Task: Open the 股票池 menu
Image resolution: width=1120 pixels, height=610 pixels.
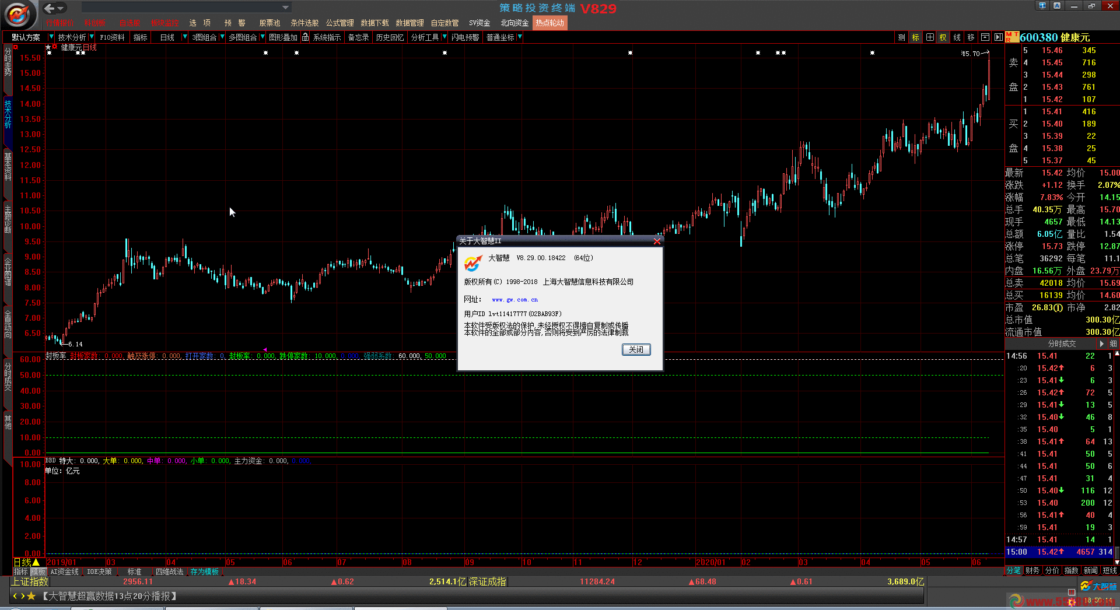Action: point(269,23)
